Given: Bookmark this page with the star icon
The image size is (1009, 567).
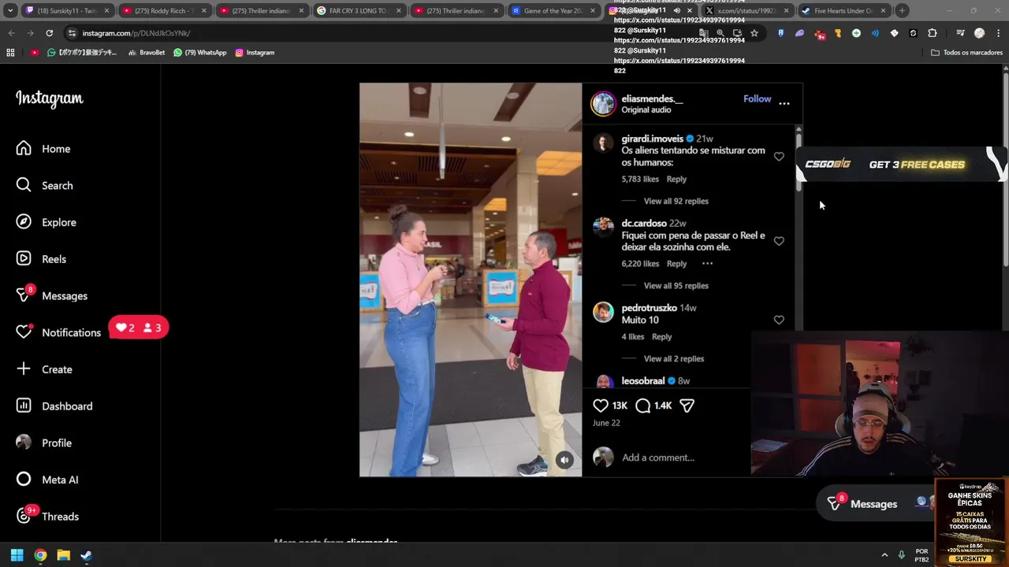Looking at the screenshot, I should (754, 33).
